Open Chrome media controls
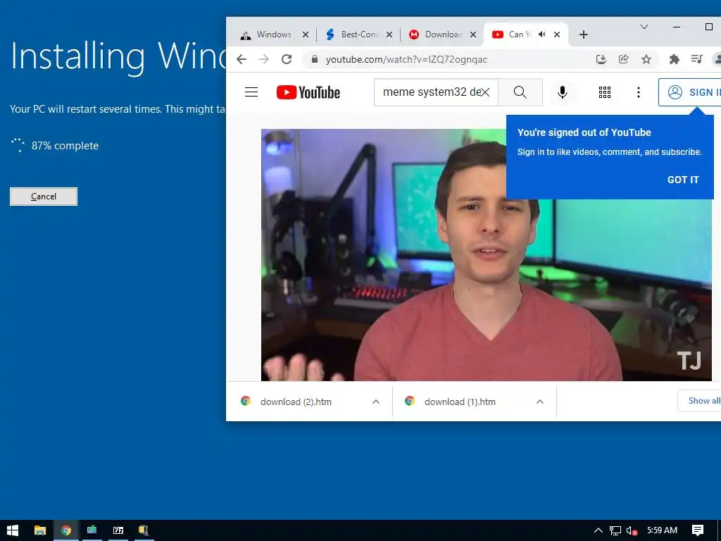 coord(696,59)
